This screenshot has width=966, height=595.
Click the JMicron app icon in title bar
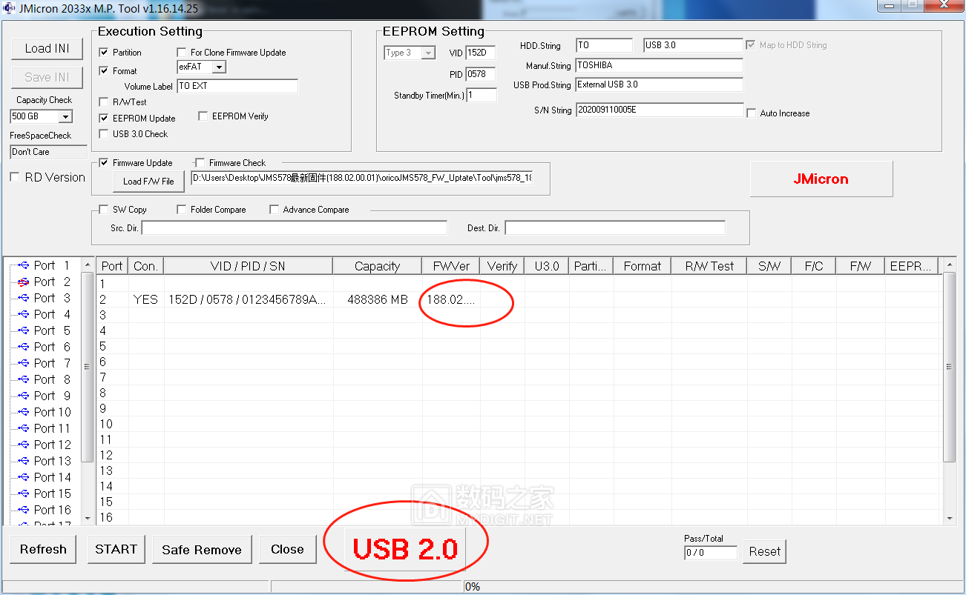coord(7,7)
